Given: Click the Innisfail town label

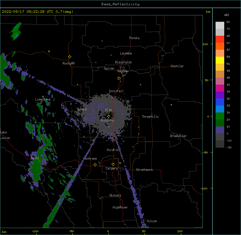Looking at the screenshot, I should 116,91.
